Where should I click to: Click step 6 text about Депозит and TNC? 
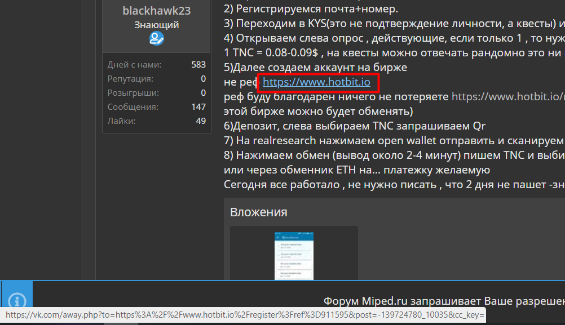coord(355,126)
